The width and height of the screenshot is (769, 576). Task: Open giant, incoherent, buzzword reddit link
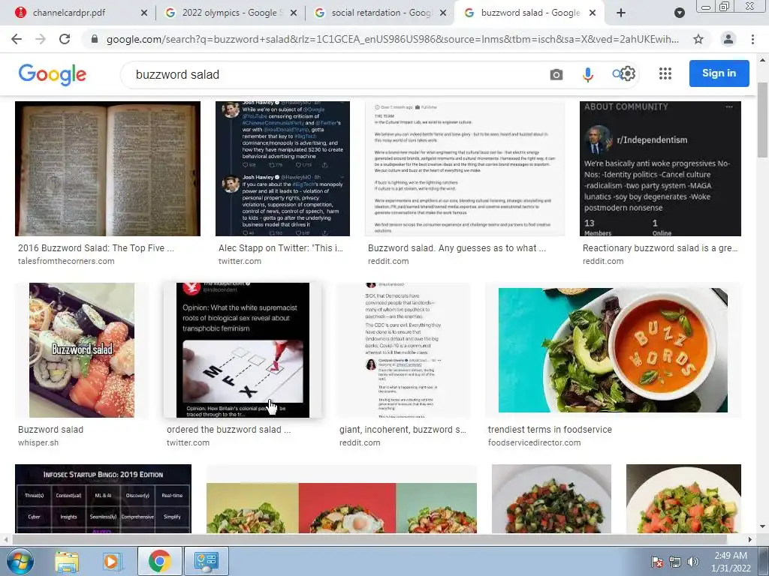pyautogui.click(x=403, y=430)
